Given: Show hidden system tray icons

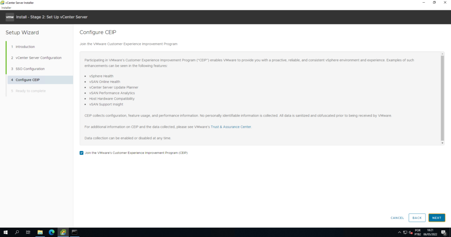Looking at the screenshot, I should [x=399, y=233].
